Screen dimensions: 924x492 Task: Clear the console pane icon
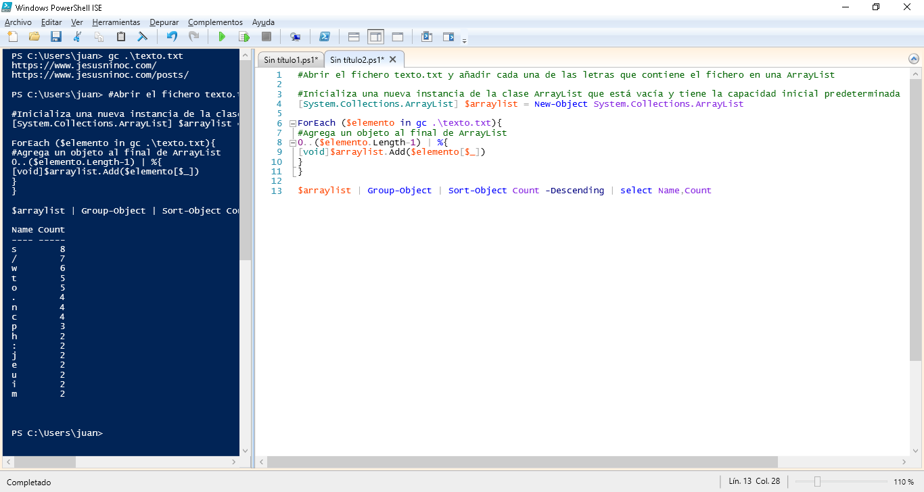143,36
